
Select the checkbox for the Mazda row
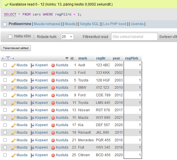[x=5, y=117]
